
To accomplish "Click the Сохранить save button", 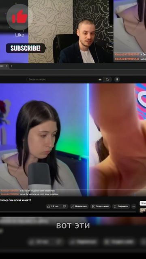I will [x=121, y=206].
